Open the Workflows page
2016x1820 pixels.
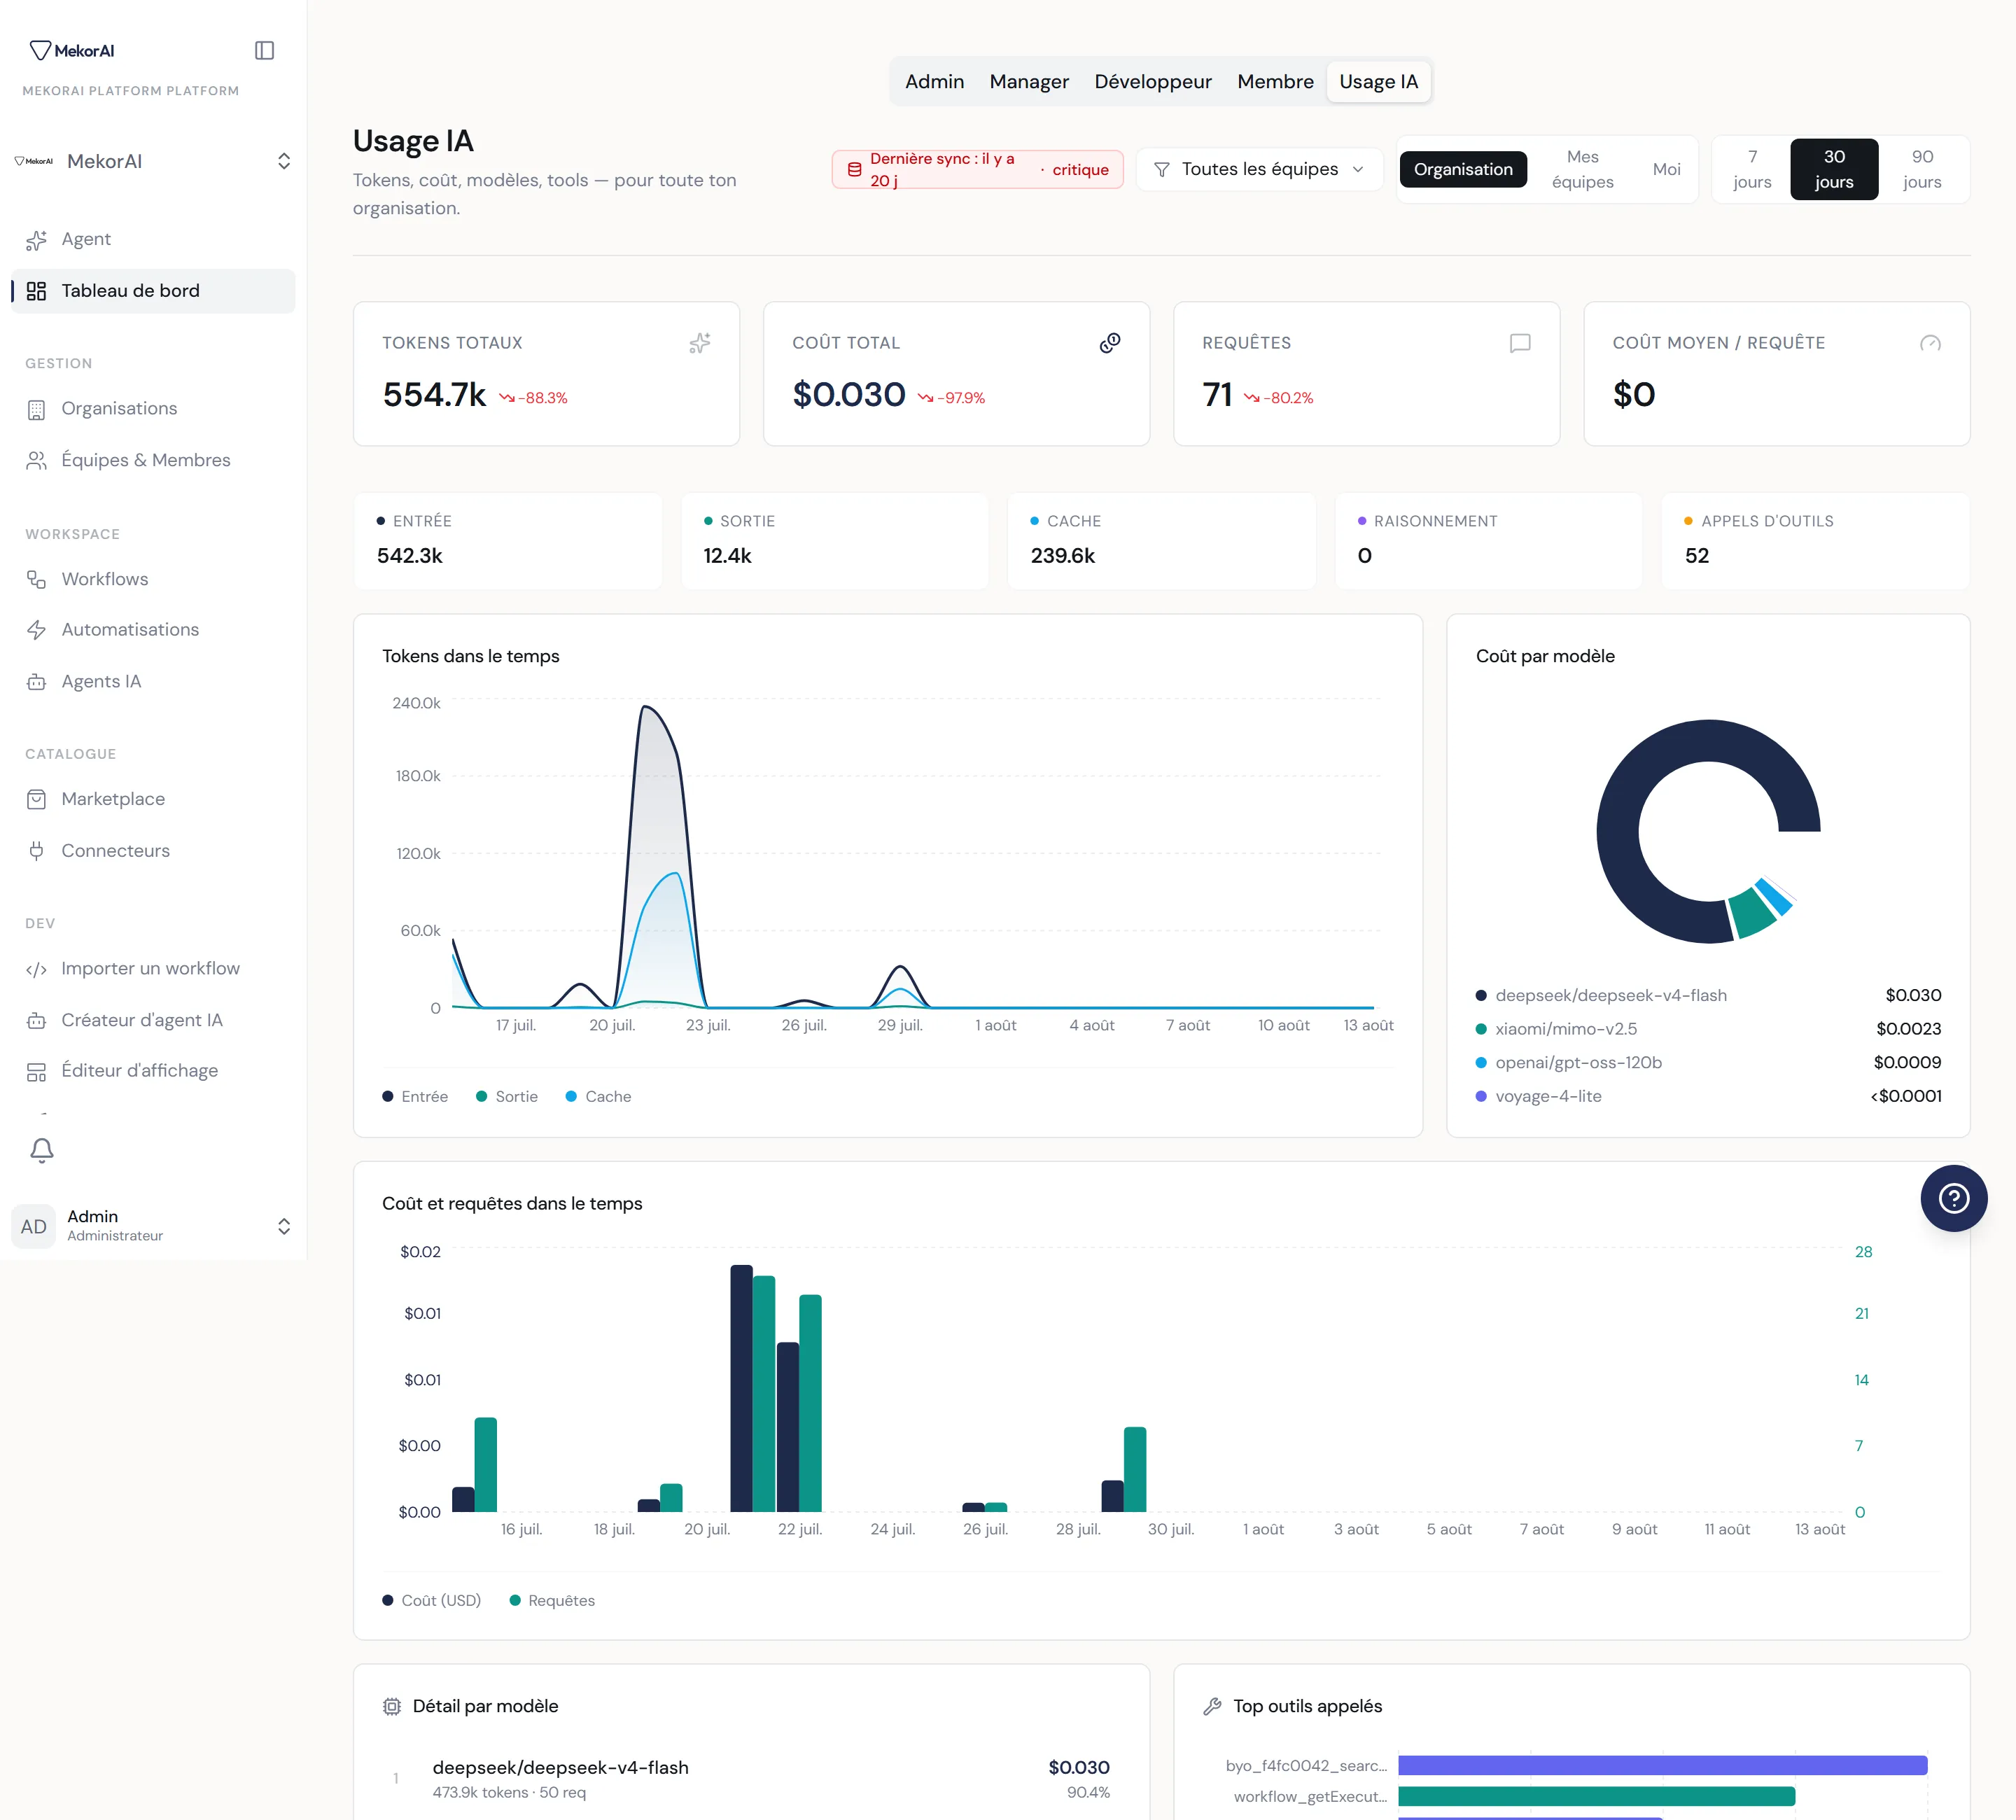click(x=153, y=579)
